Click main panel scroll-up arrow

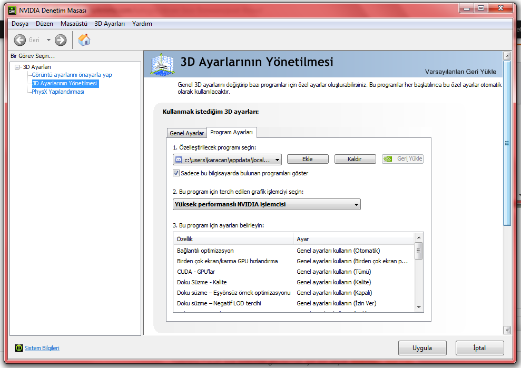[x=507, y=55]
